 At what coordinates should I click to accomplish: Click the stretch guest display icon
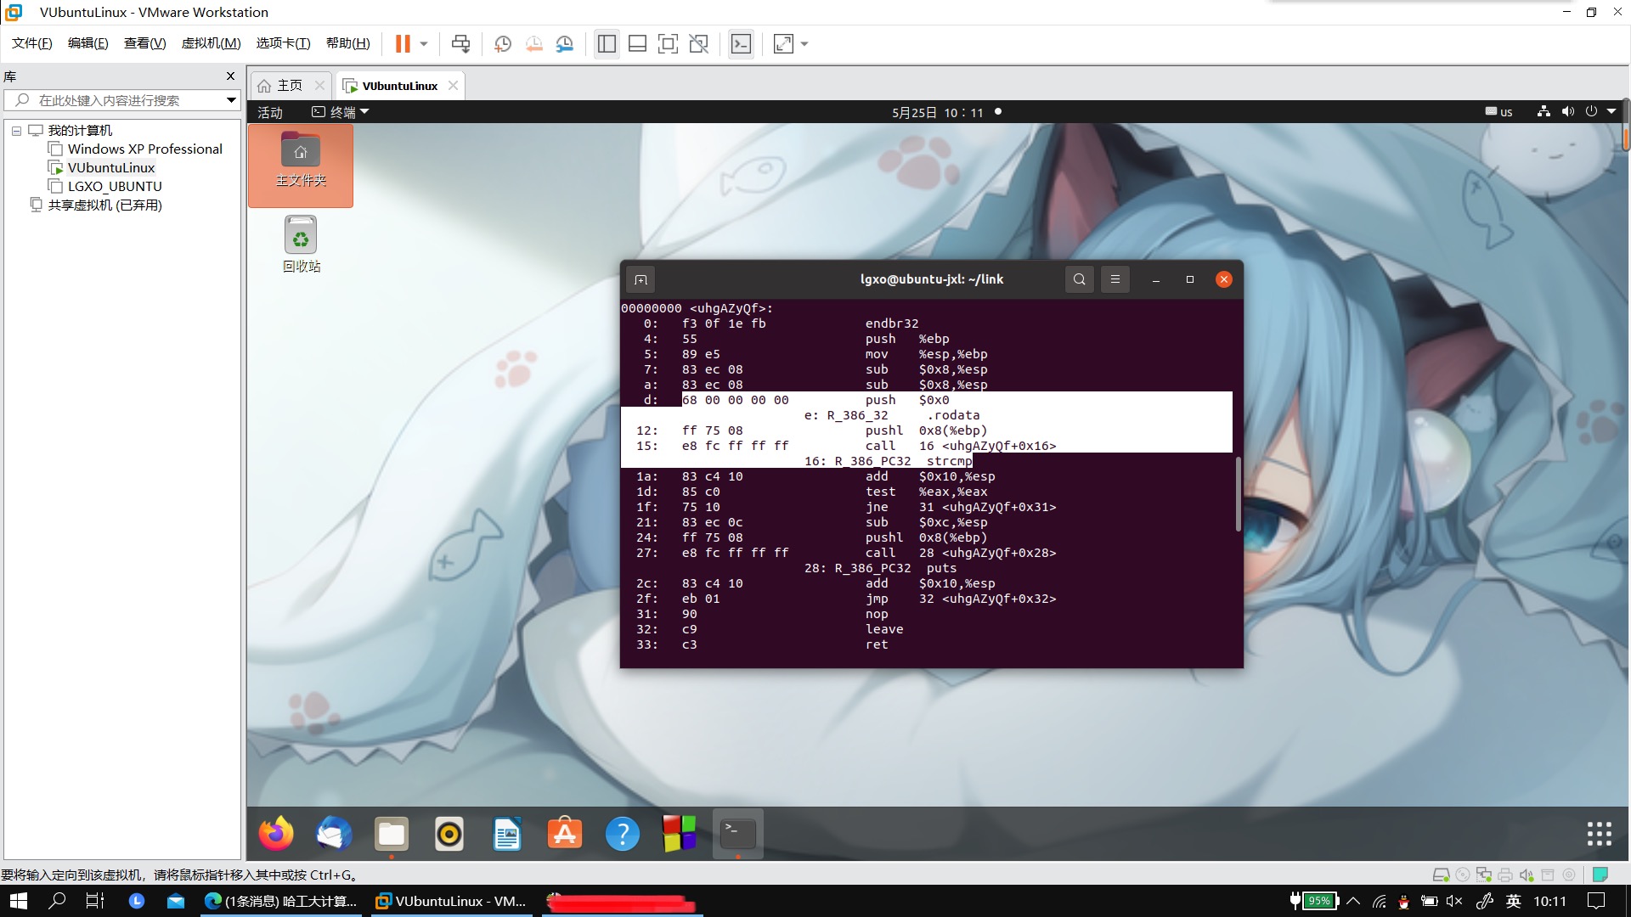pos(783,44)
